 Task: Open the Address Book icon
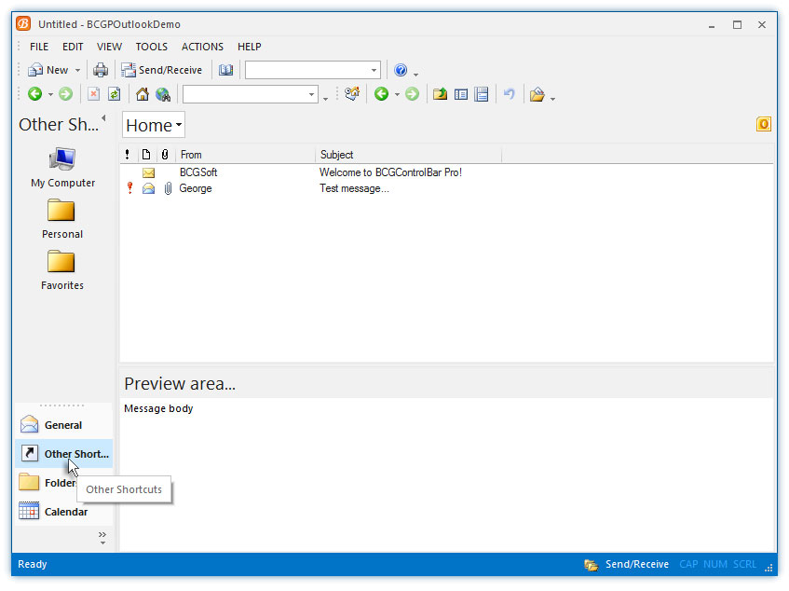point(226,70)
